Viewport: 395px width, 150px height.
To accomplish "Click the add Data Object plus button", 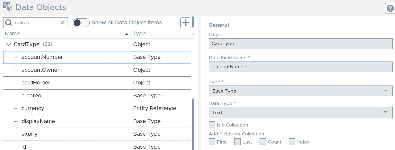I will (186, 23).
